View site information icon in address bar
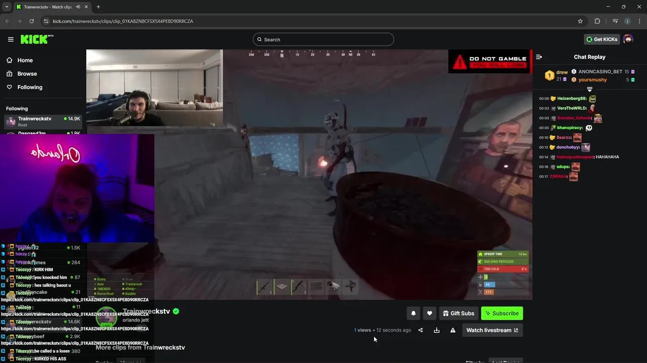Viewport: 647px width, 363px height. [x=46, y=21]
